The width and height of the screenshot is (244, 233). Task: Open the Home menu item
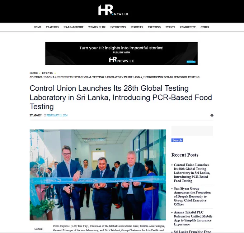click(38, 27)
